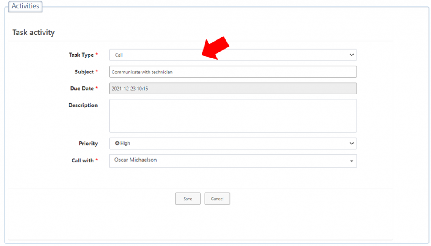Click the Task activity heading
Screen dimensions: 431x246
click(34, 32)
